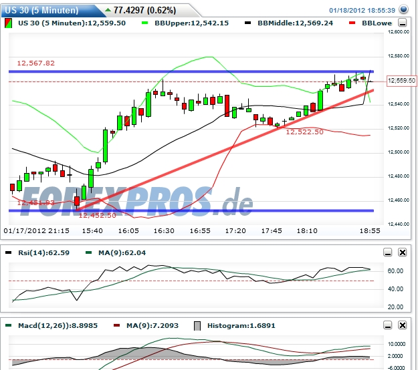Image resolution: width=418 pixels, height=370 pixels.
Task: Click the green BBUpper legend color swatch
Action: 144,23
